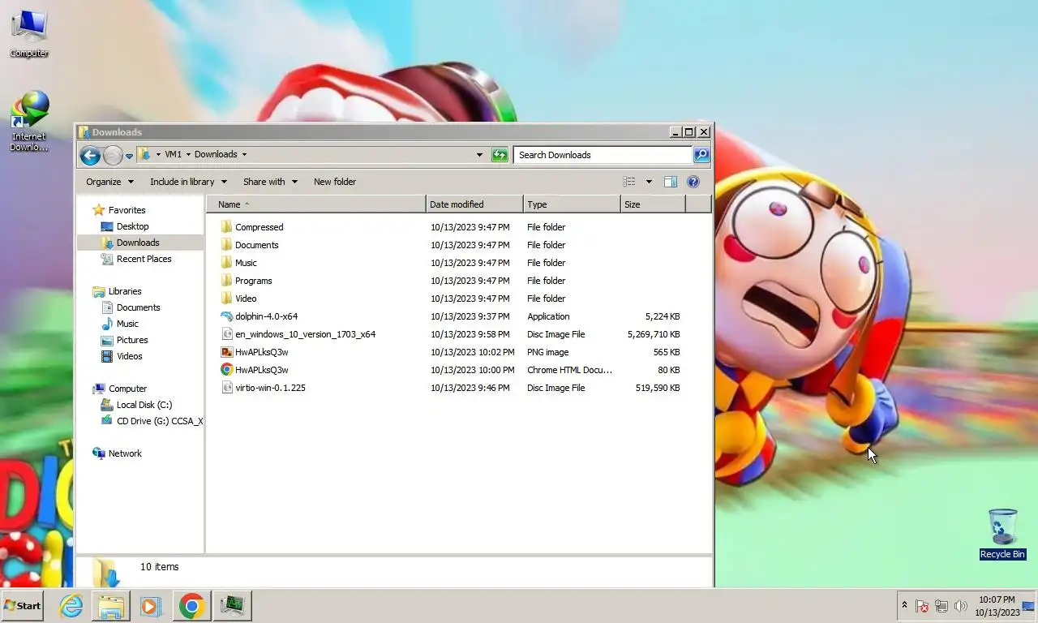The height and width of the screenshot is (623, 1038).
Task: Select Computer in the navigation pane
Action: (127, 389)
